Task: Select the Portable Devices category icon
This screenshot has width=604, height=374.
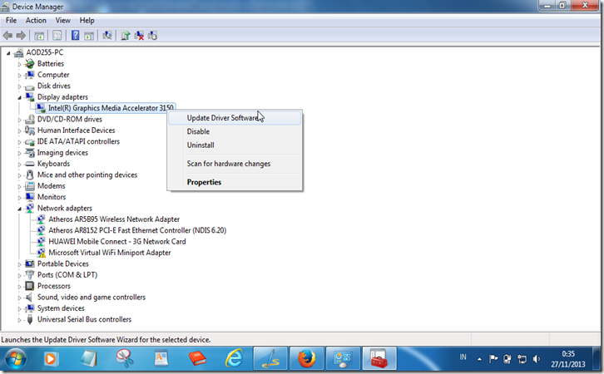Action: (30, 264)
